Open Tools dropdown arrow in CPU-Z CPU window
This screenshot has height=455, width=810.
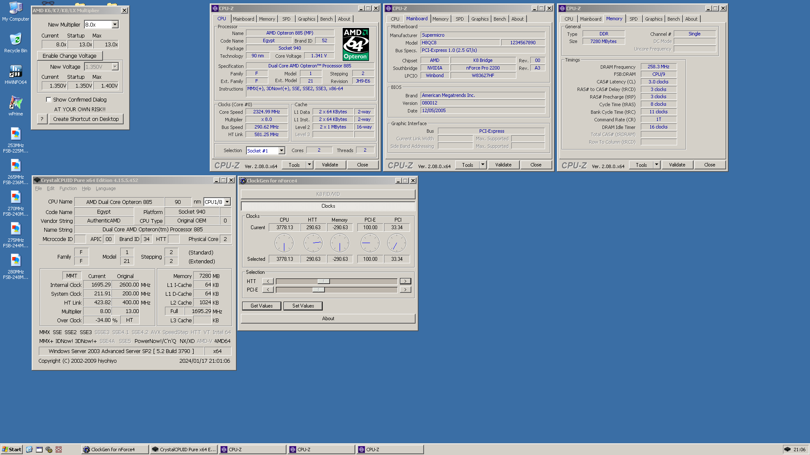coord(309,165)
